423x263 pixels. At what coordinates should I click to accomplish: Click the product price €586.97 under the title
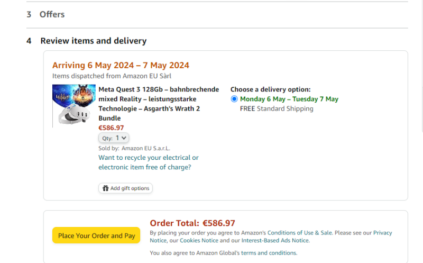coord(111,128)
